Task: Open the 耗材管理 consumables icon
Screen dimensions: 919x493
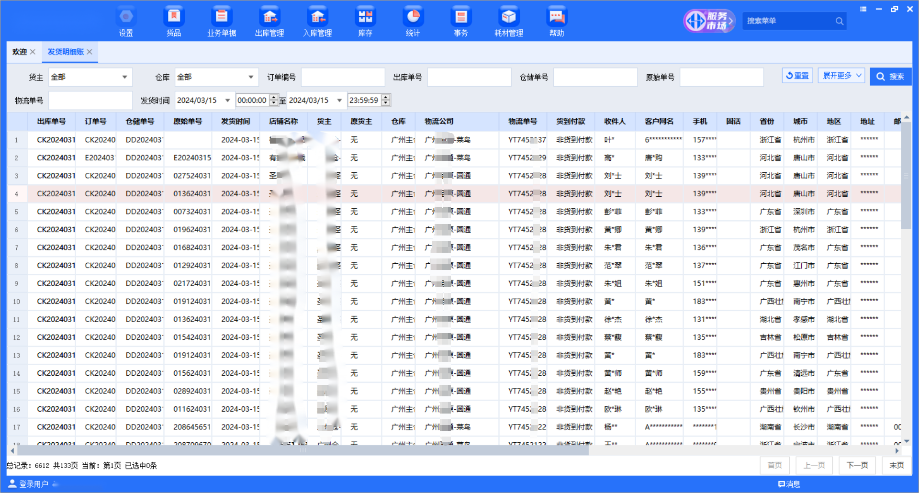Action: (509, 22)
